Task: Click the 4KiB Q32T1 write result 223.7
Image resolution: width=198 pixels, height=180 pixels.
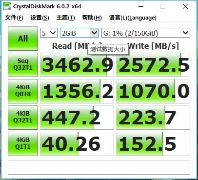Action: click(153, 118)
